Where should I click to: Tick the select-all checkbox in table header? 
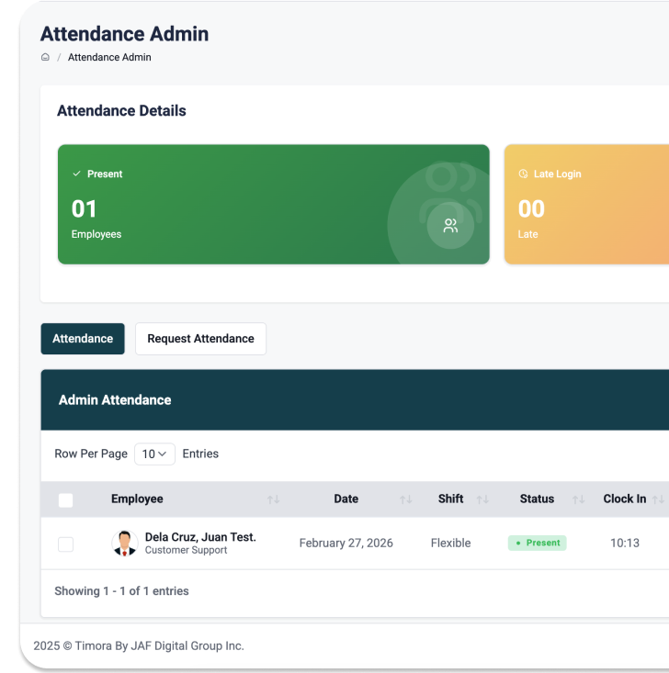coord(66,500)
